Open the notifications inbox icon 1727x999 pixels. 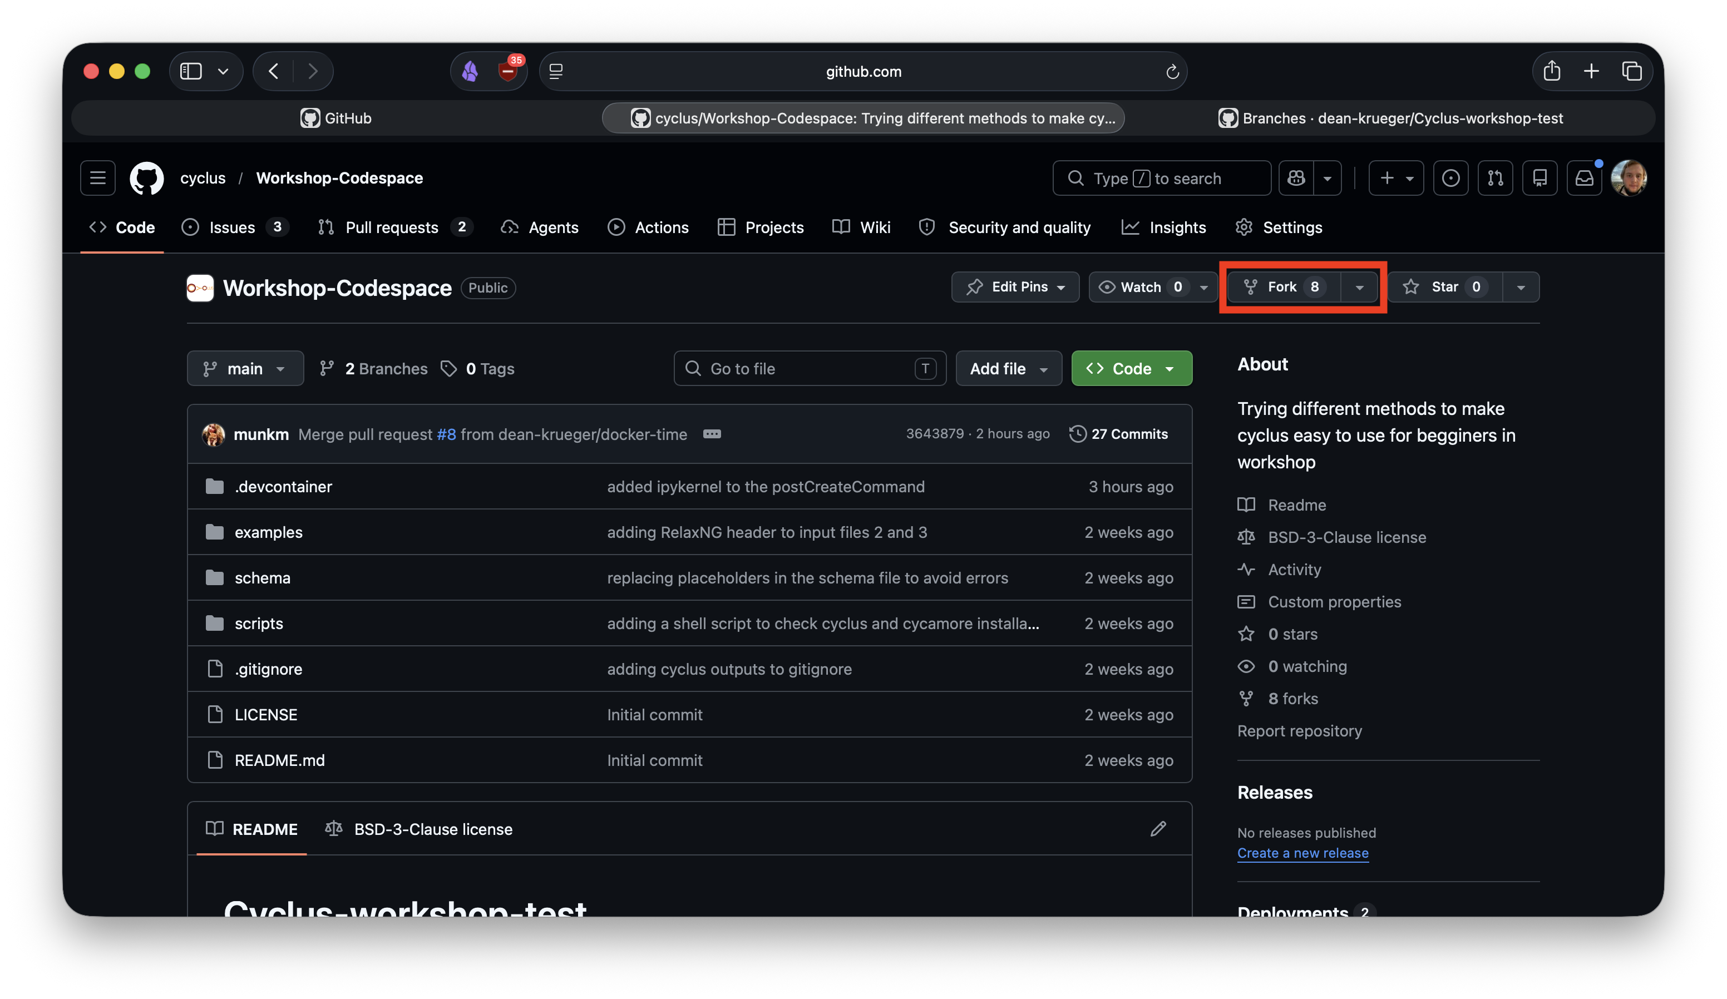click(x=1585, y=178)
